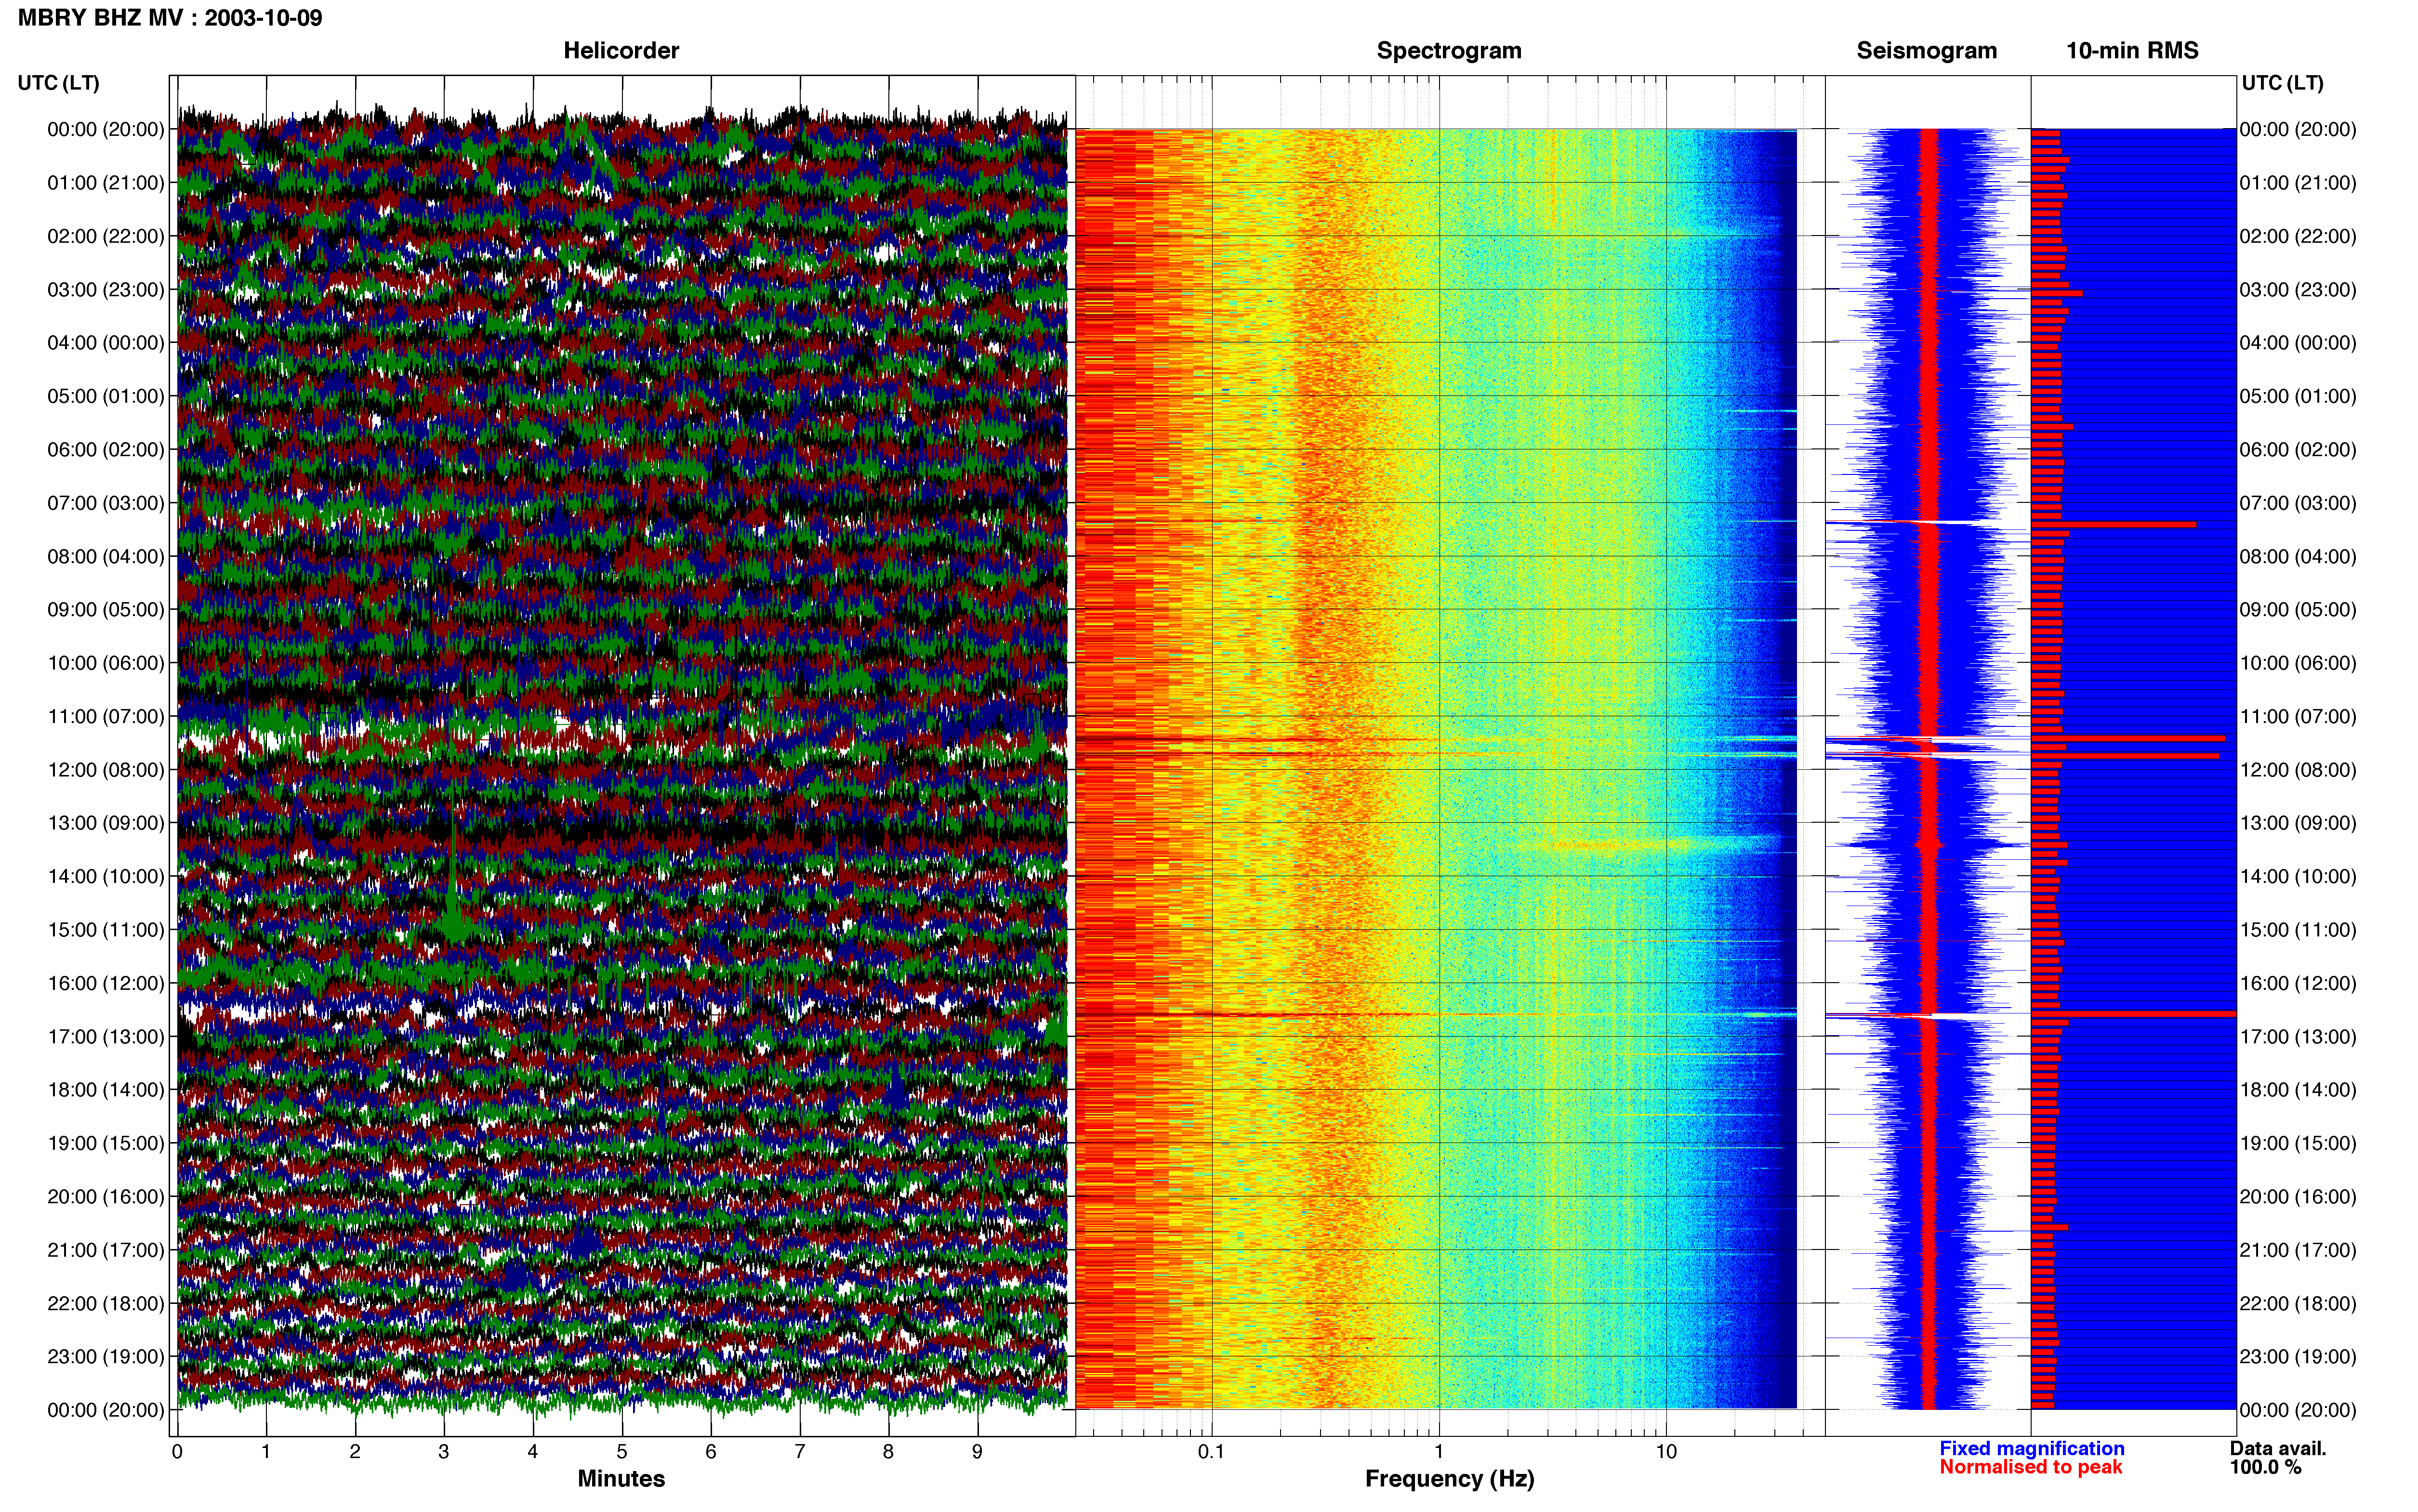Click 06:00 (02:00) on the Helicorder time axis

click(x=106, y=450)
